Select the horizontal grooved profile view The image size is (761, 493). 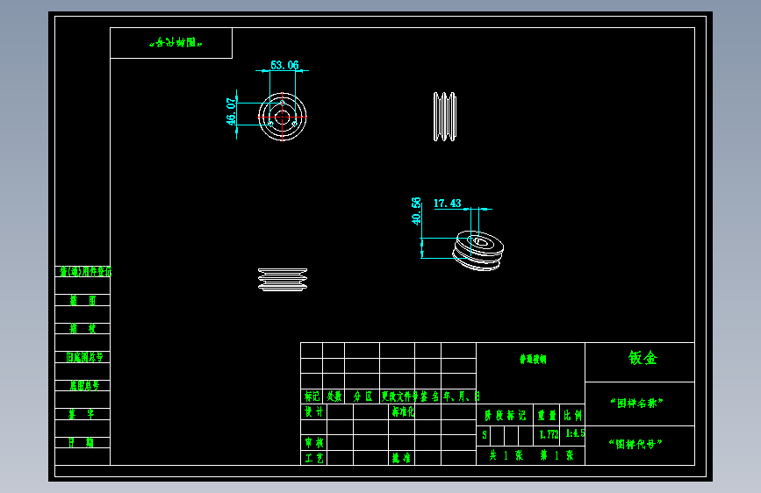click(x=283, y=280)
